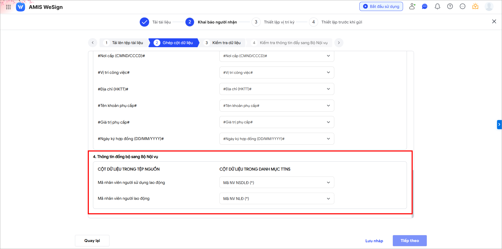
Task: Click the AMIS WeSign logo icon
Action: tap(20, 7)
